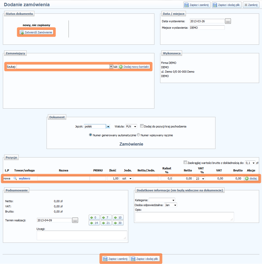Click the magnifier icon next to wybierz

[x=15, y=178]
